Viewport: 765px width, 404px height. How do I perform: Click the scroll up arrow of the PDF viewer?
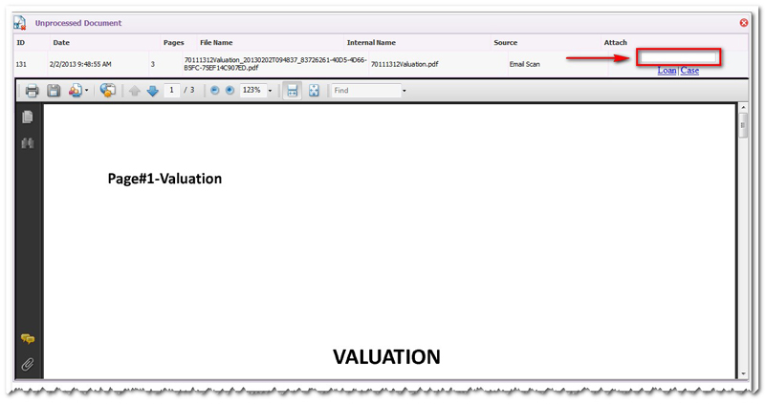tap(743, 108)
